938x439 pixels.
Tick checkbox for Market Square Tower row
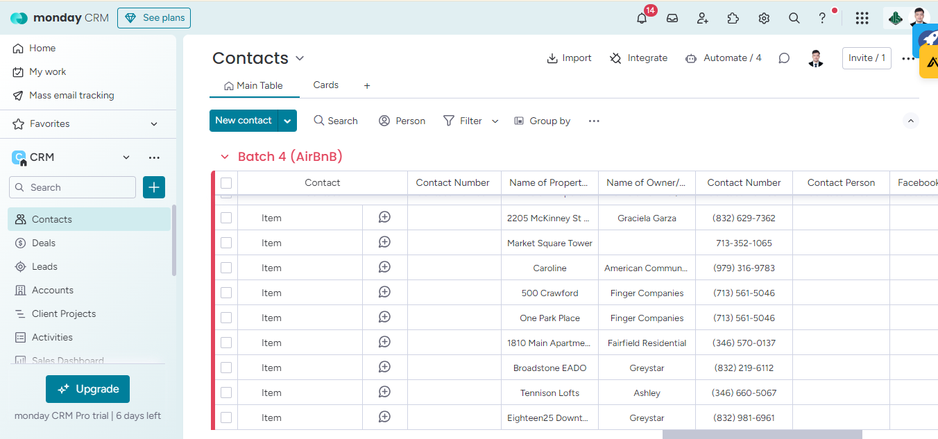[226, 243]
